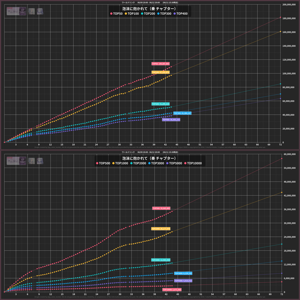Click TOP100 projected endpoint at hour 72

pyautogui.click(x=280, y=31)
